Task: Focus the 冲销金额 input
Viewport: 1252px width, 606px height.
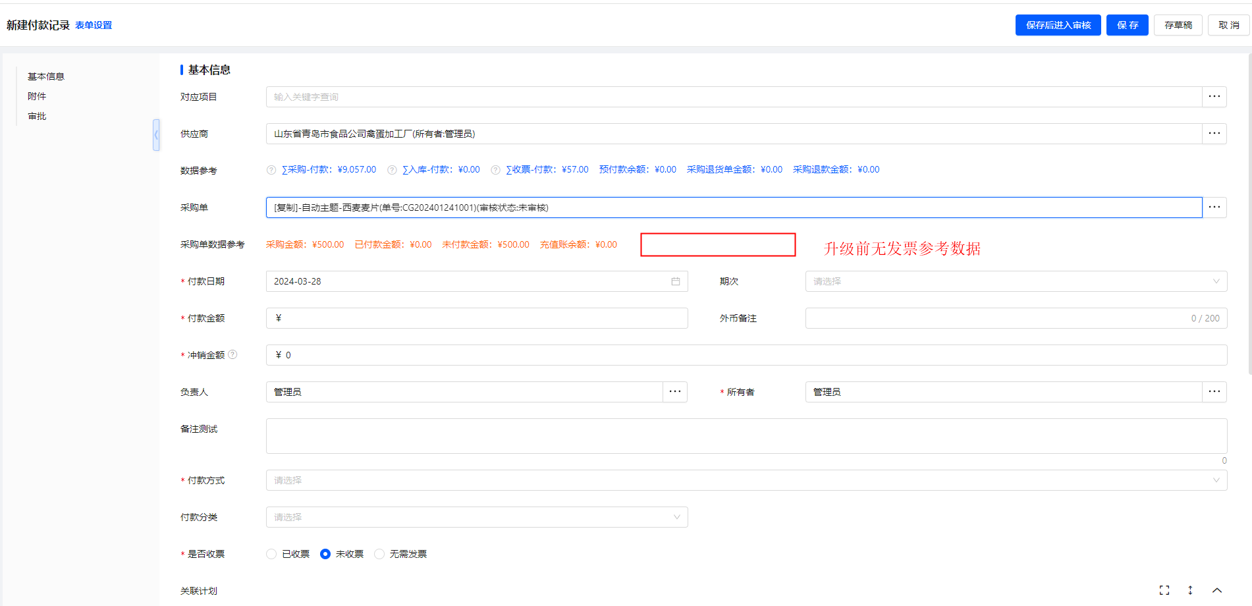Action: 746,355
